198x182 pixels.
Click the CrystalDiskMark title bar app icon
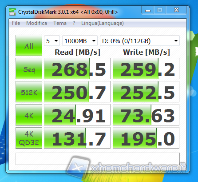click(x=12, y=12)
